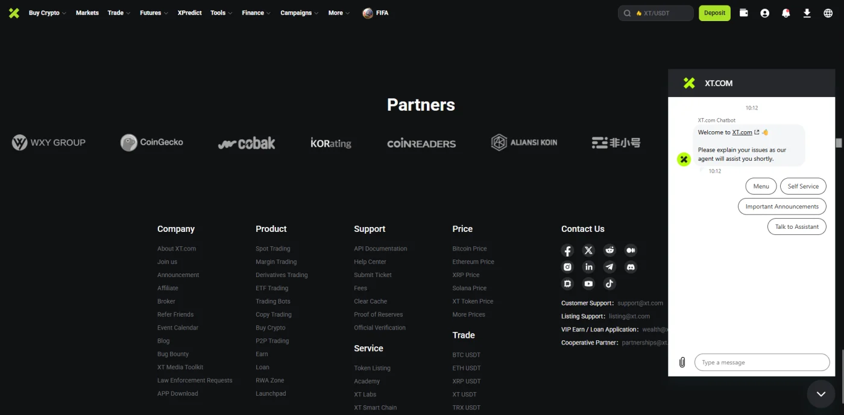Open the Token Listing service link

tap(372, 368)
